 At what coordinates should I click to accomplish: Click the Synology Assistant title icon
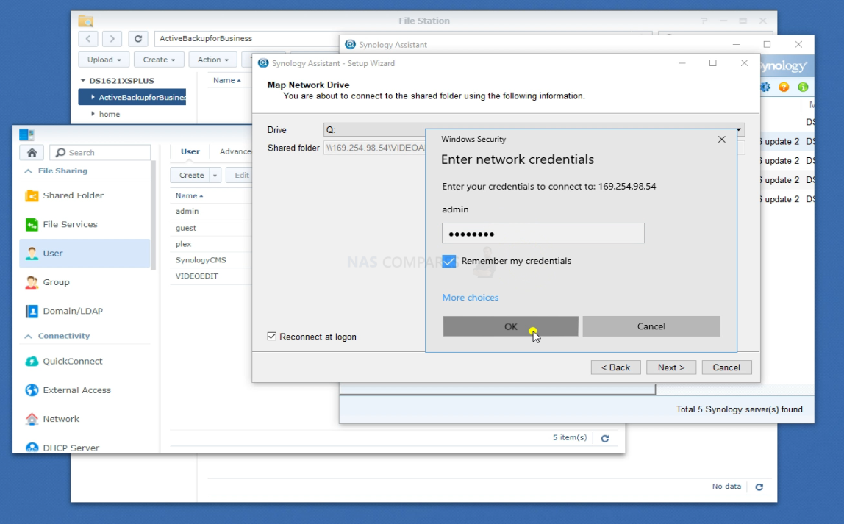coord(351,45)
